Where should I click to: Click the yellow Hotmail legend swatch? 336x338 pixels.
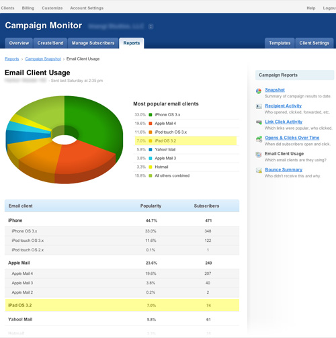click(151, 167)
